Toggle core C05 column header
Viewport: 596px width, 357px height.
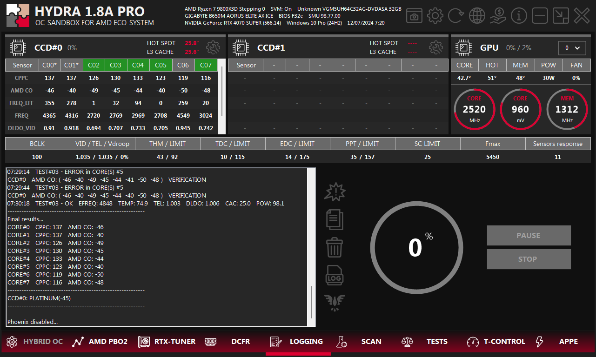(161, 65)
